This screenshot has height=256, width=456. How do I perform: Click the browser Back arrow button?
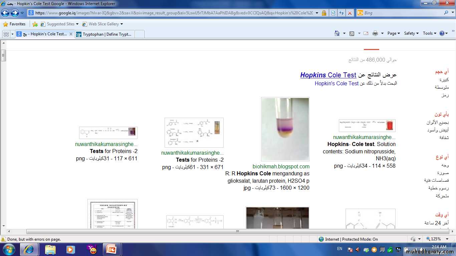pyautogui.click(x=5, y=13)
